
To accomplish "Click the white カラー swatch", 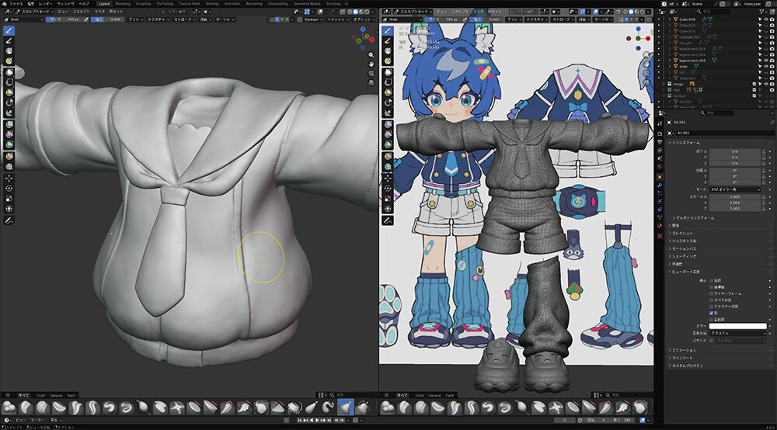I will click(x=737, y=325).
